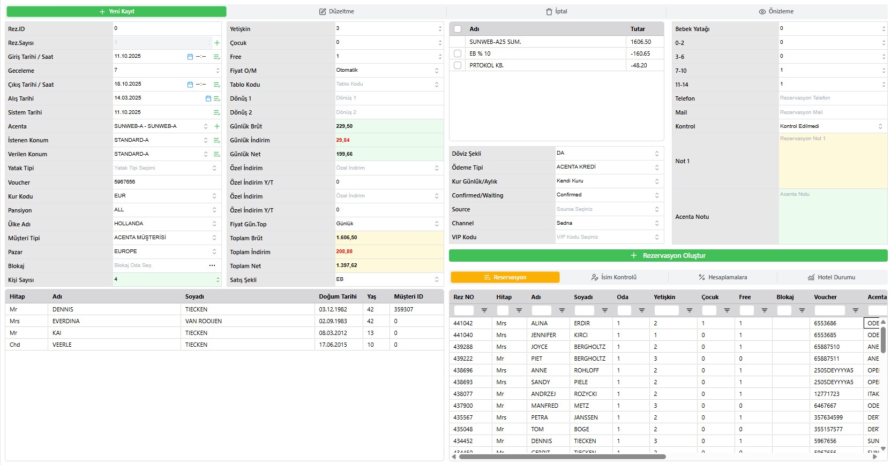The image size is (891, 465).
Task: Open the Hotel Durumu tab
Action: (x=831, y=277)
